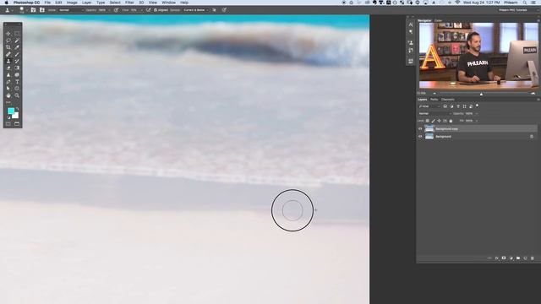Viewport: 541px width, 304px height.
Task: Open the Opacity slider dropdown in options bar
Action: pos(109,10)
